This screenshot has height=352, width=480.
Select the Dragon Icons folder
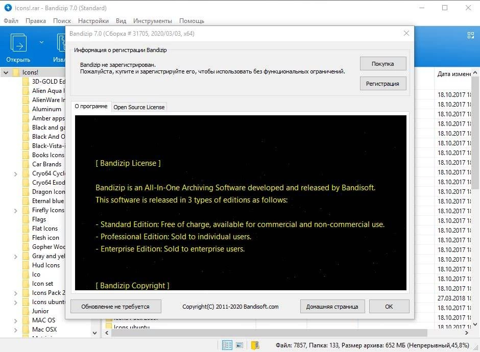[48, 192]
